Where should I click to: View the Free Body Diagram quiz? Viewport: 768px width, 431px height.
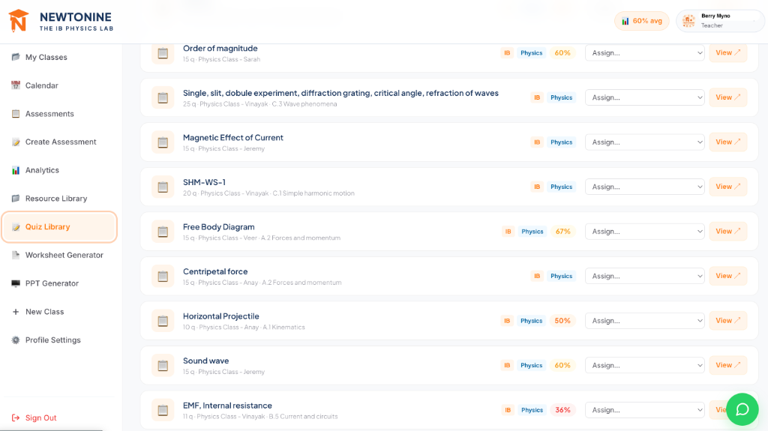pos(727,231)
